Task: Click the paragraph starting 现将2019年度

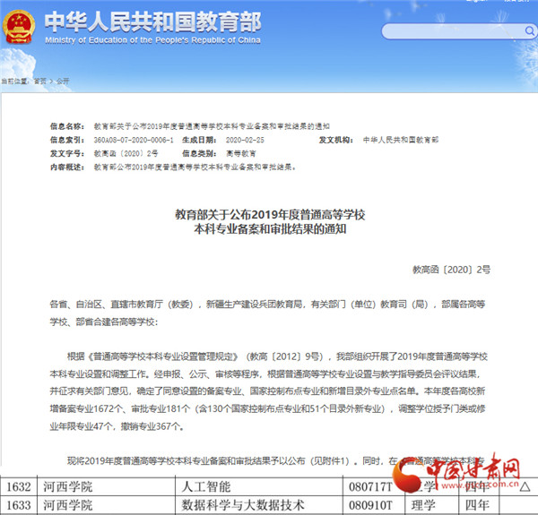Action: (275, 461)
